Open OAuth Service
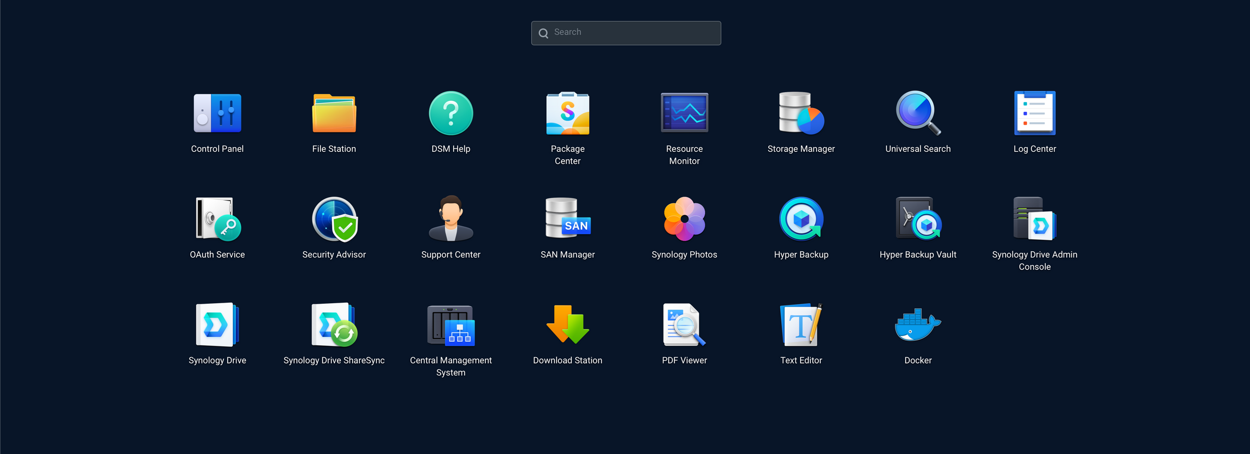This screenshot has height=454, width=1250. tap(217, 219)
